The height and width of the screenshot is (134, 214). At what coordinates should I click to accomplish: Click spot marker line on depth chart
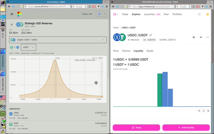pyautogui.click(x=56, y=77)
